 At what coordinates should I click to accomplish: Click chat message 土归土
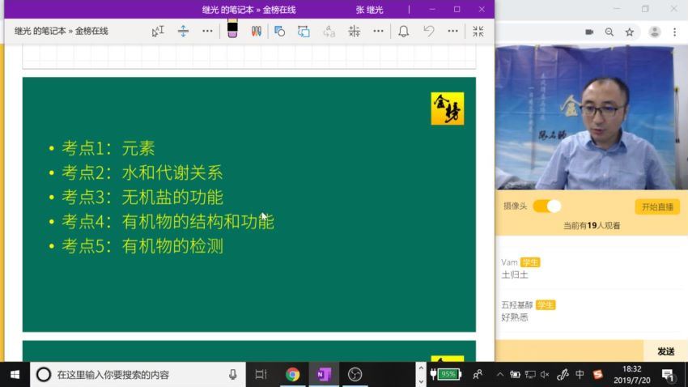[x=515, y=274]
